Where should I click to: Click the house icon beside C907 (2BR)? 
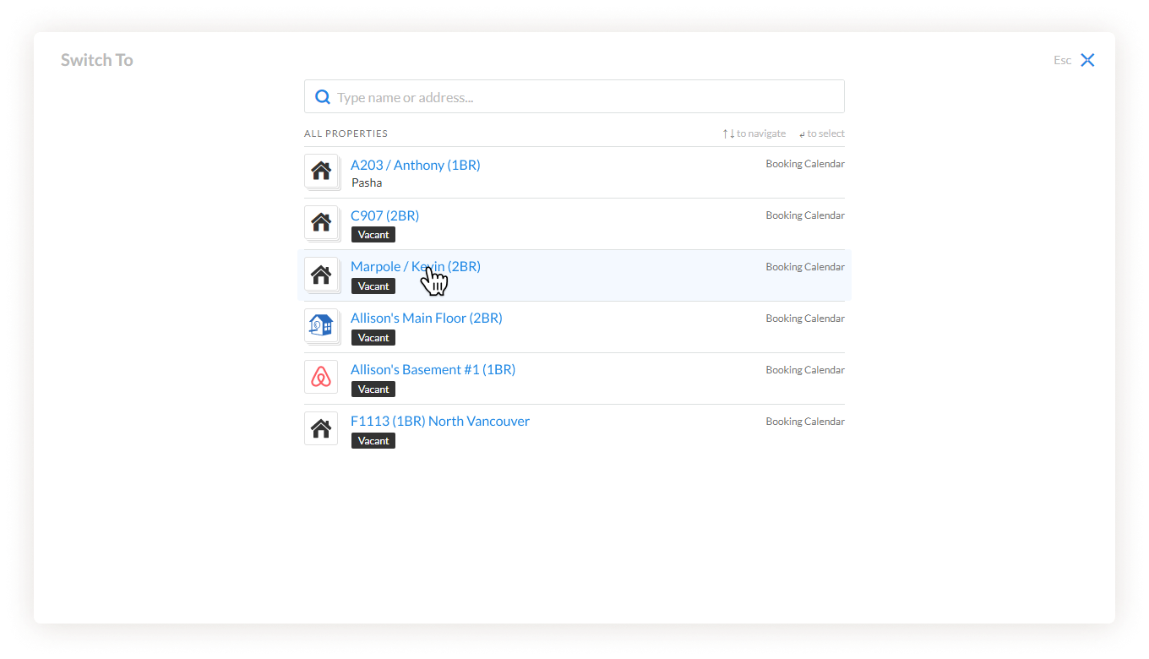(321, 223)
